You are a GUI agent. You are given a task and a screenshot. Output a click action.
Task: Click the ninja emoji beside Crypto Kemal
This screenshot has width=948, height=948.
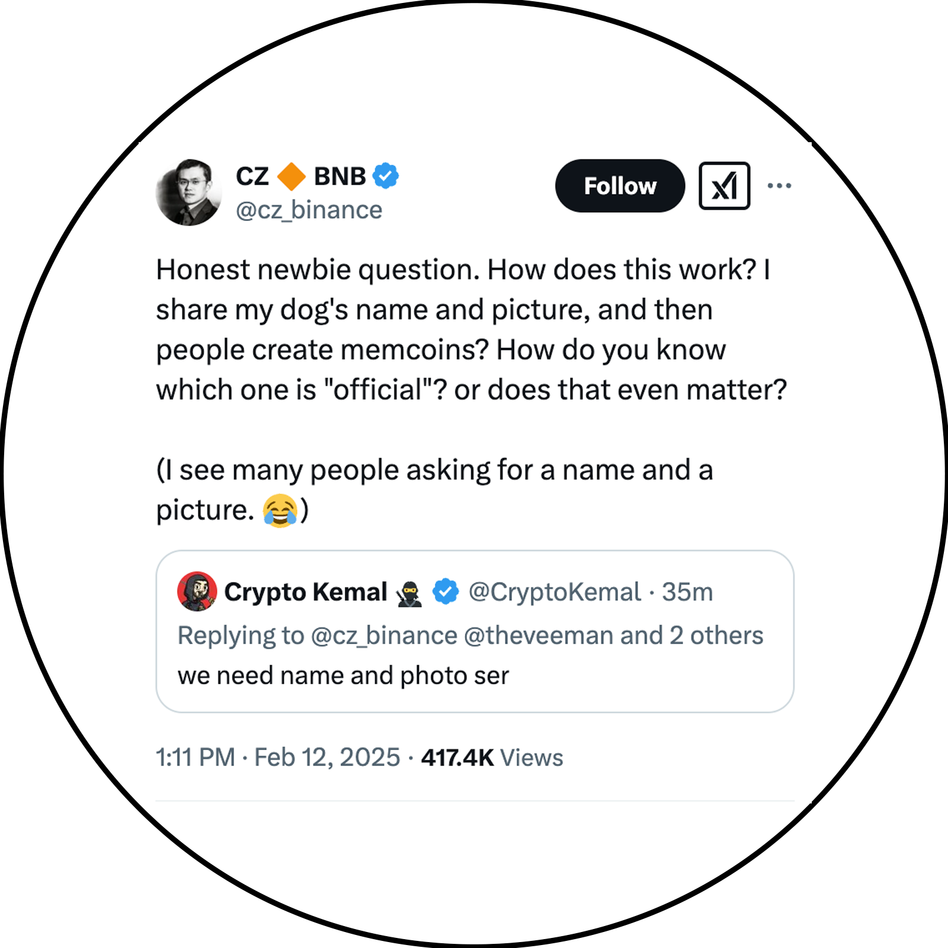click(409, 593)
